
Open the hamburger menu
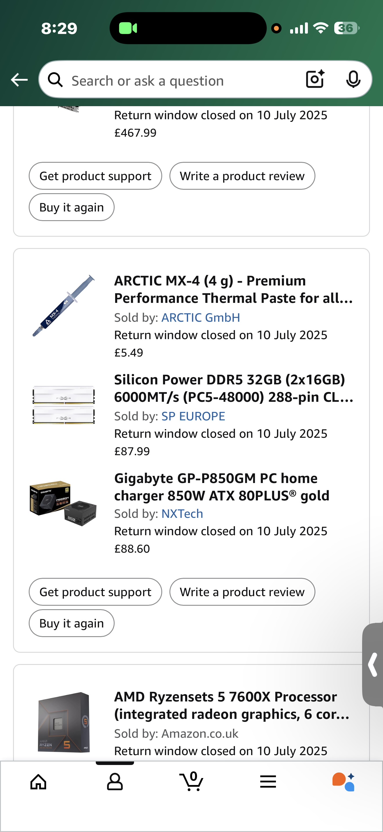268,782
